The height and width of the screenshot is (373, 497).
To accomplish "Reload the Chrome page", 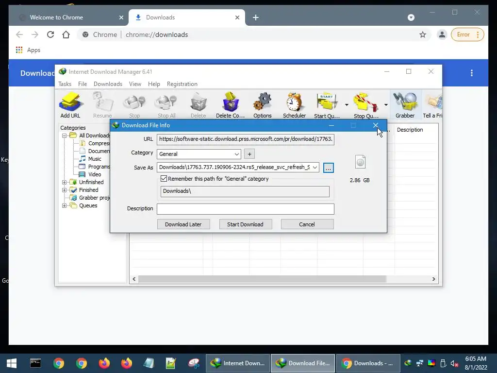I will (x=50, y=34).
